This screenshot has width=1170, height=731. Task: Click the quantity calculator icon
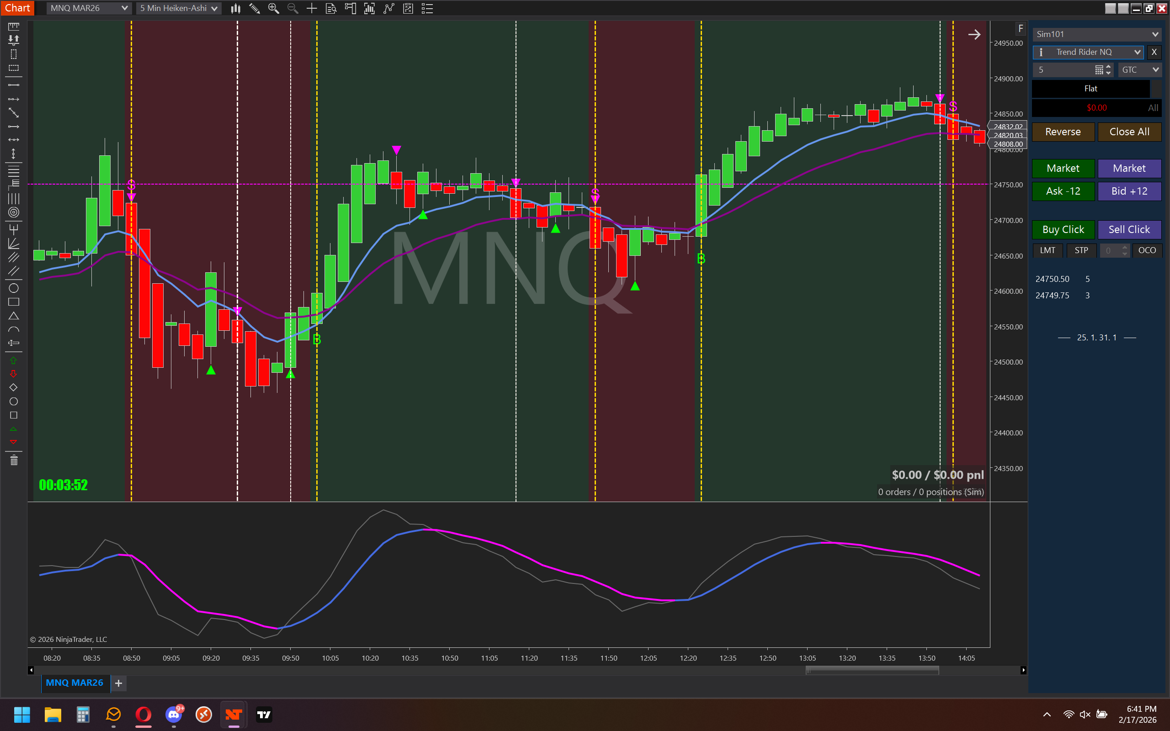(1099, 70)
